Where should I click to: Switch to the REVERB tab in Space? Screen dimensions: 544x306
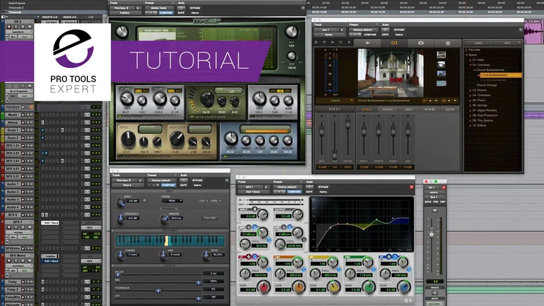click(430, 109)
